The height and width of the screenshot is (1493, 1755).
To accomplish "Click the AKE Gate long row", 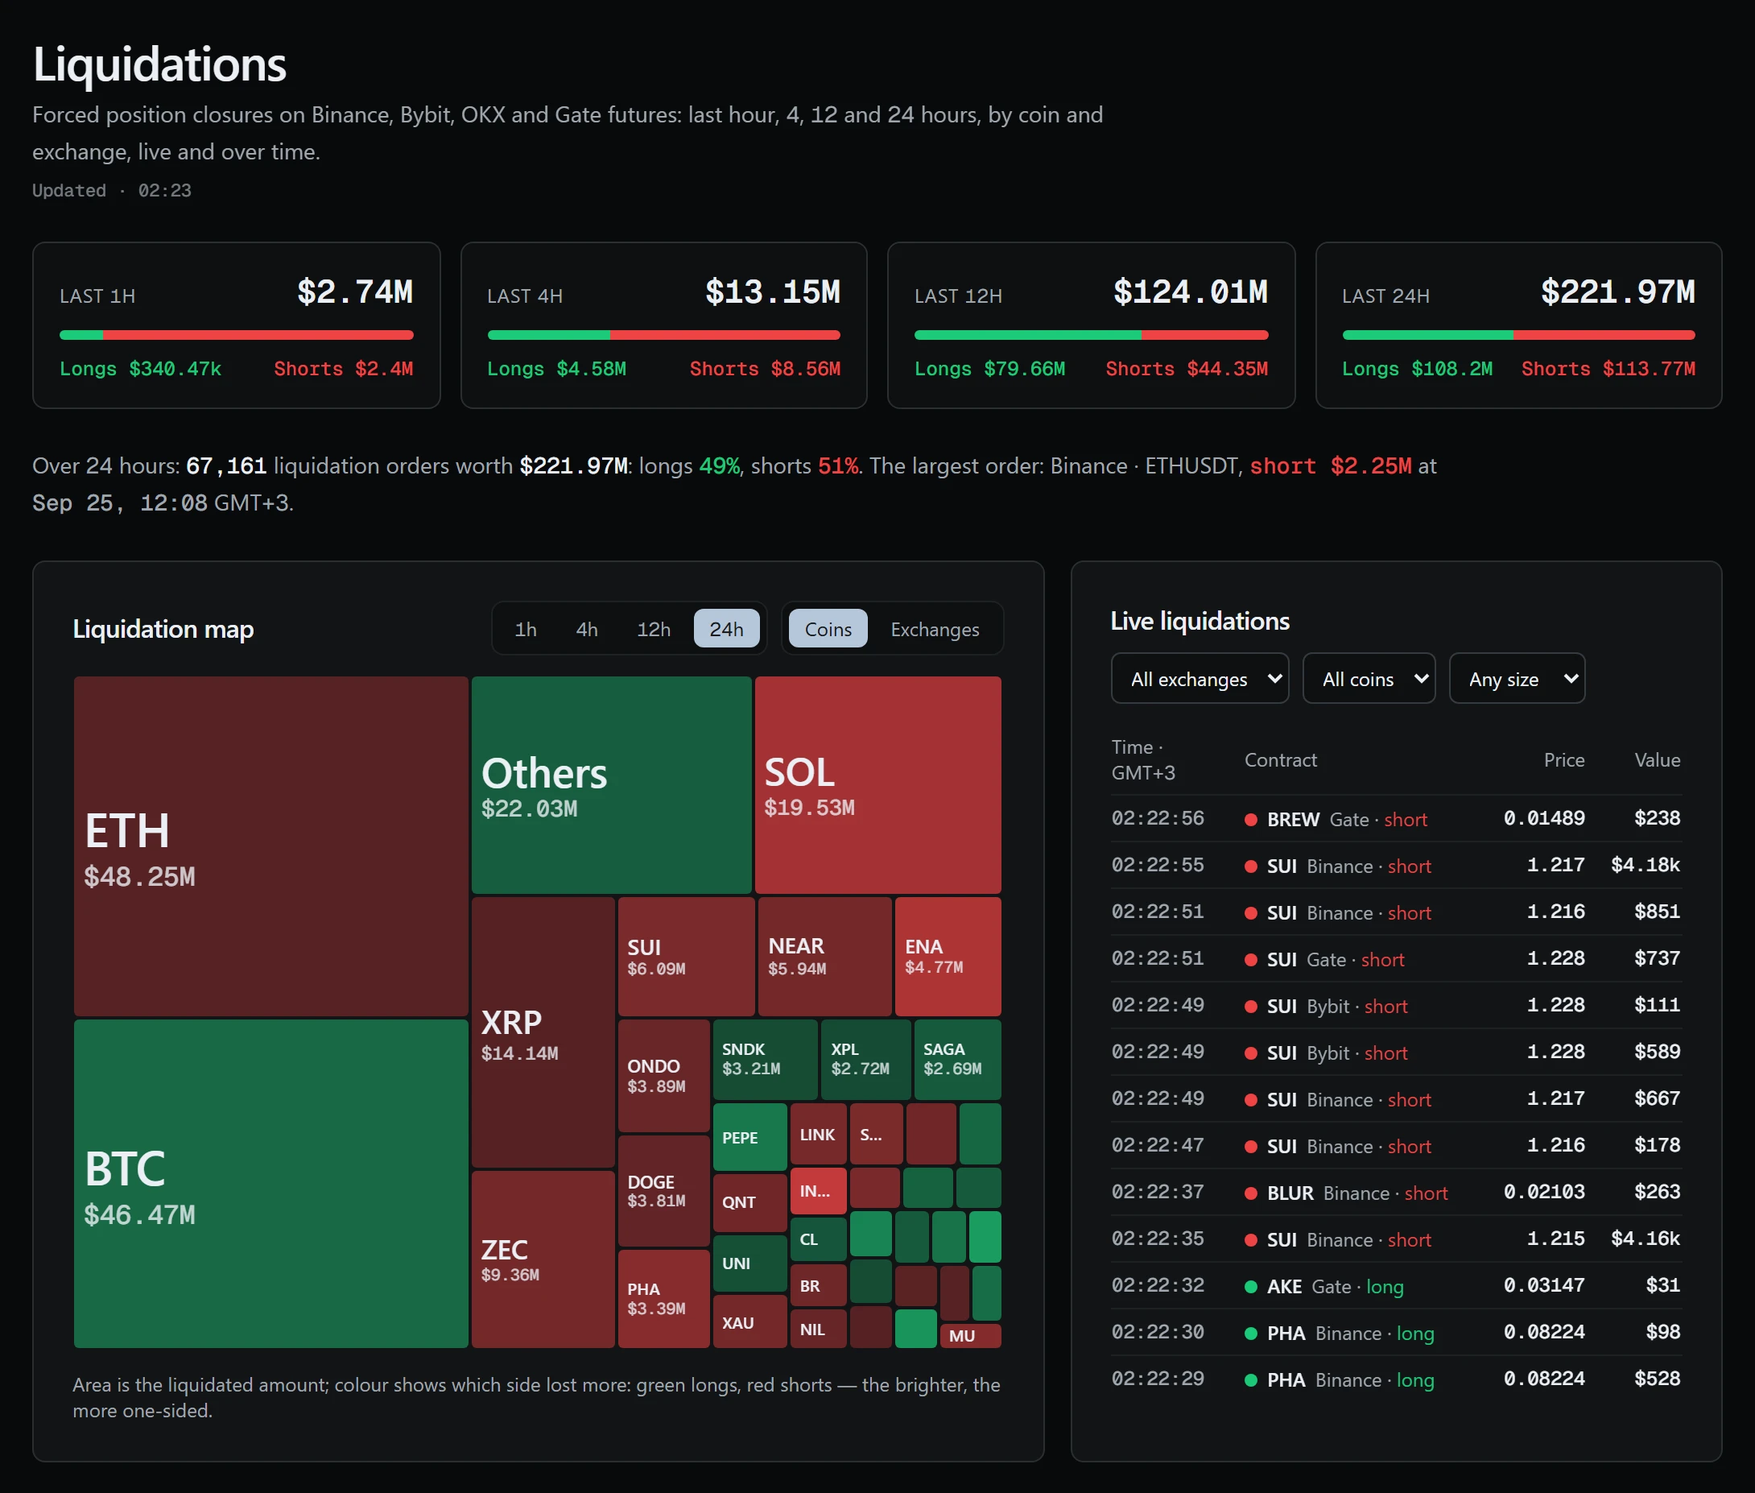I will [x=1395, y=1285].
